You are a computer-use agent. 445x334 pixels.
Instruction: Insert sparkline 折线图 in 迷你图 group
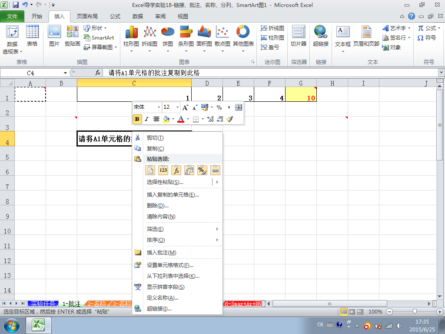[272, 28]
